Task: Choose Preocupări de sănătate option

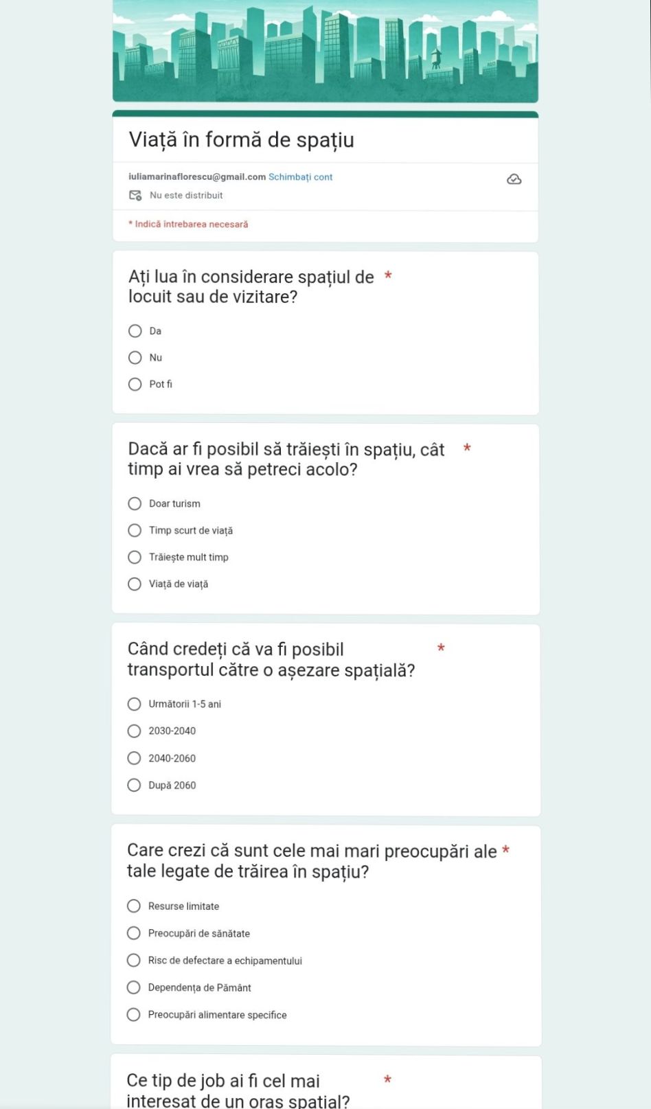Action: click(134, 933)
